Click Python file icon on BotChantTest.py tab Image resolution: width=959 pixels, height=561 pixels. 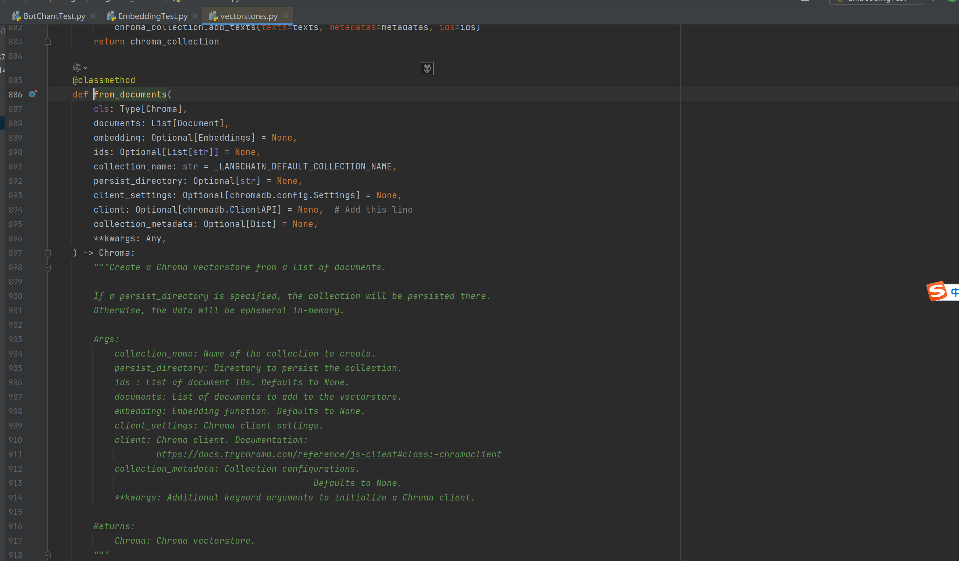click(16, 16)
